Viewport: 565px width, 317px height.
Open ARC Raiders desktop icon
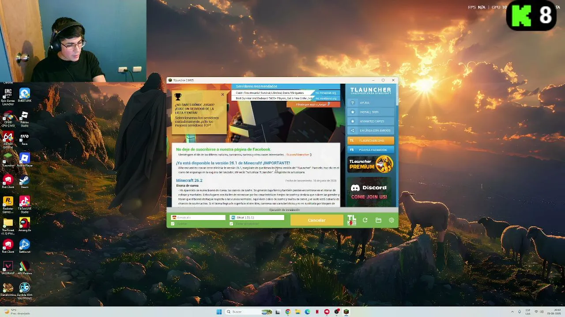tap(25, 268)
